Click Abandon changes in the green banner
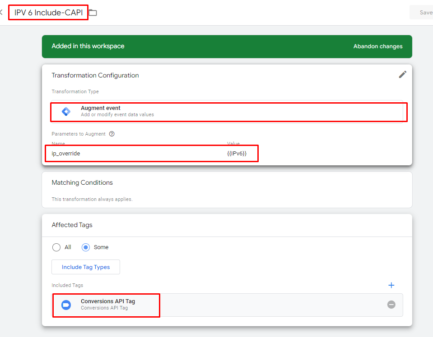433x337 pixels. point(378,46)
